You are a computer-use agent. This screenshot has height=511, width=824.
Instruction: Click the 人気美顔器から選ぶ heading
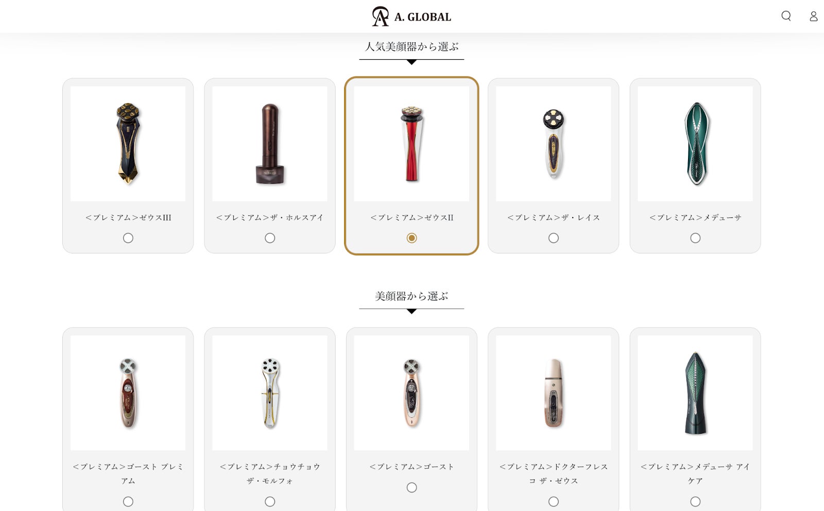411,46
